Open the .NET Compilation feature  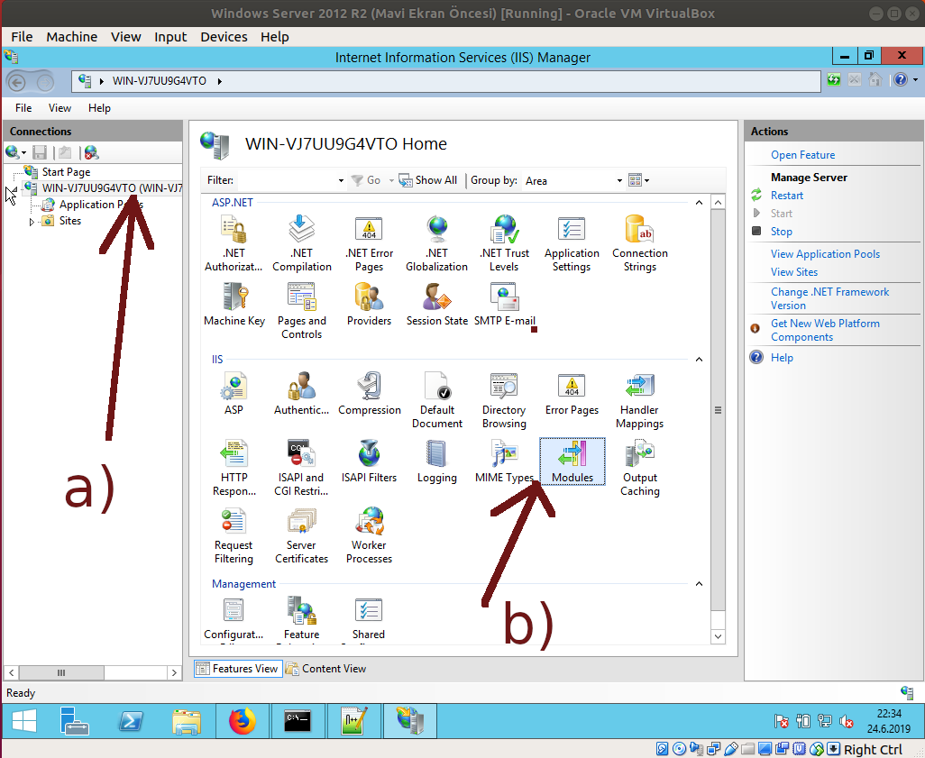point(301,243)
